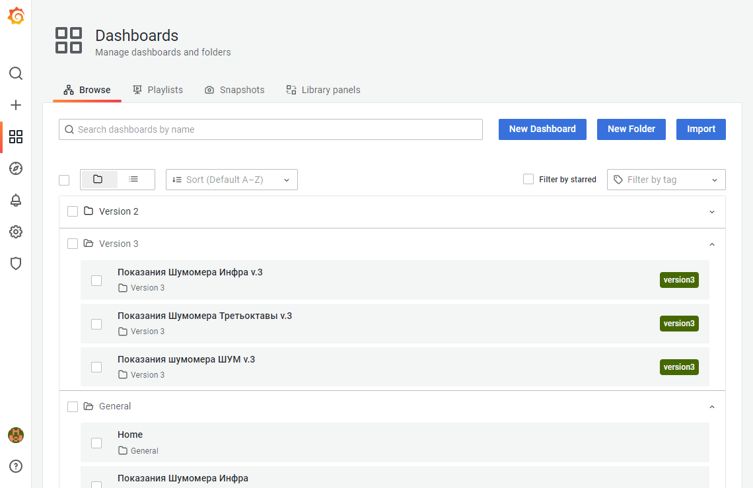Check the Version 2 folder checkbox
The height and width of the screenshot is (488, 753).
coord(73,211)
